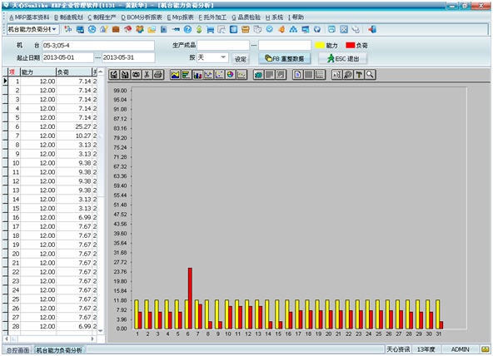The height and width of the screenshot is (356, 493).
Task: Open the B 制造规划 menu
Action: coord(68,17)
